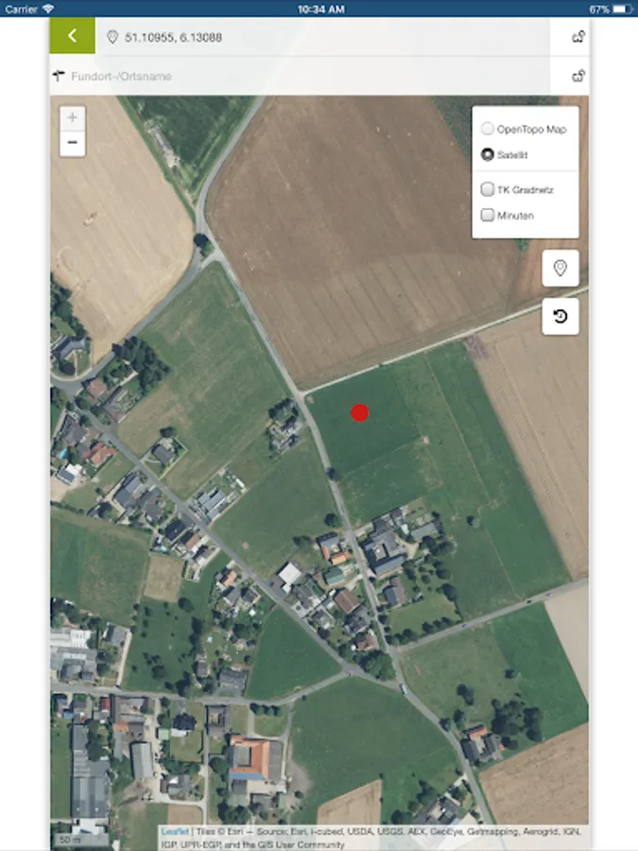Toggle the lock icon for Fundort field

tap(578, 76)
